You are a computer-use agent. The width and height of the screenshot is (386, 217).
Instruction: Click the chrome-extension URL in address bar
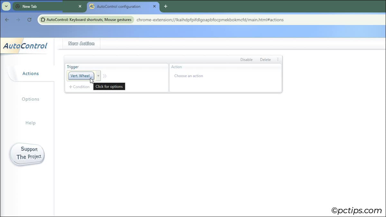[210, 20]
